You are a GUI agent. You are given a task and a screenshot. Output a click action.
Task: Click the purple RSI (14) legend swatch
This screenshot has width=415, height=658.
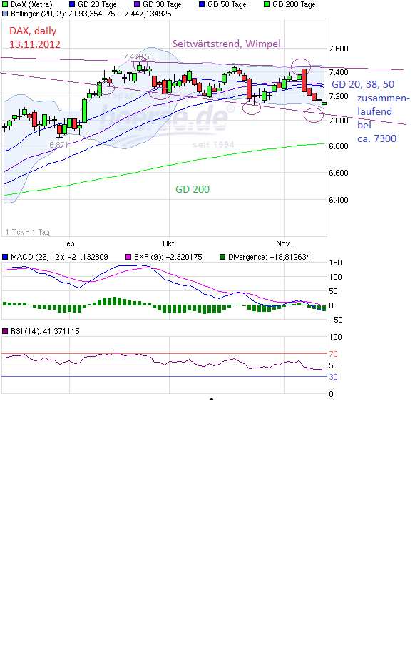pos(5,331)
